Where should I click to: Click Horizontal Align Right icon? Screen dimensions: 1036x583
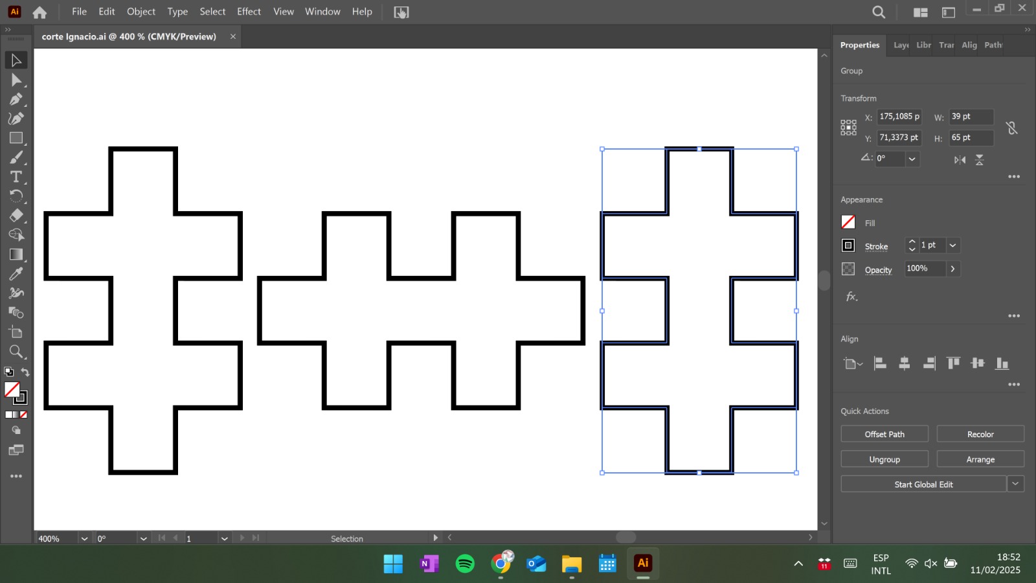pos(929,363)
